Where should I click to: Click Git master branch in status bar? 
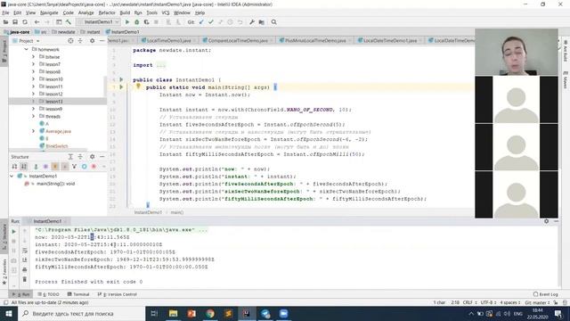(537, 302)
